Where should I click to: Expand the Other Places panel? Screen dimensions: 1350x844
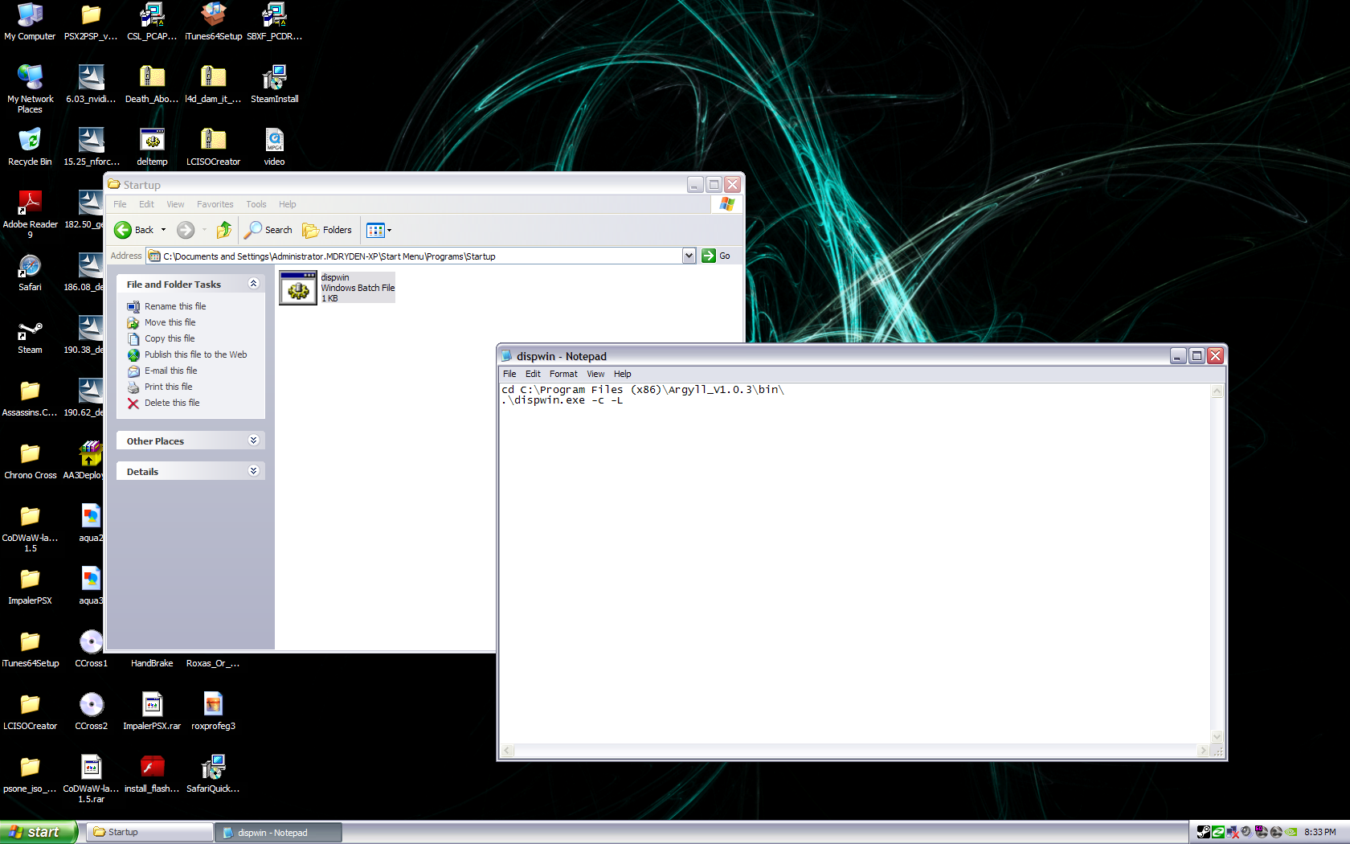click(253, 440)
